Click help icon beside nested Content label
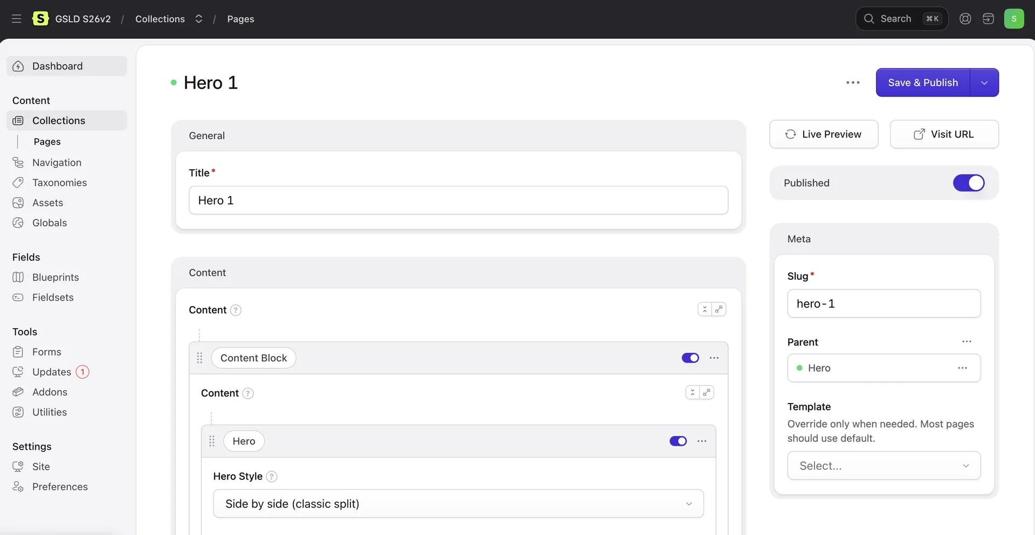Viewport: 1035px width, 535px height. point(248,393)
